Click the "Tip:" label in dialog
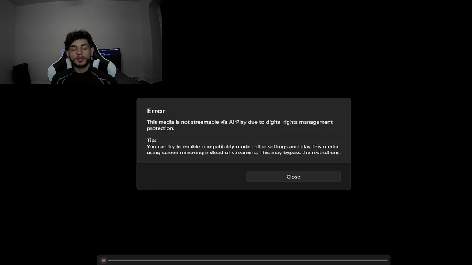This screenshot has width=472, height=265. coord(151,140)
